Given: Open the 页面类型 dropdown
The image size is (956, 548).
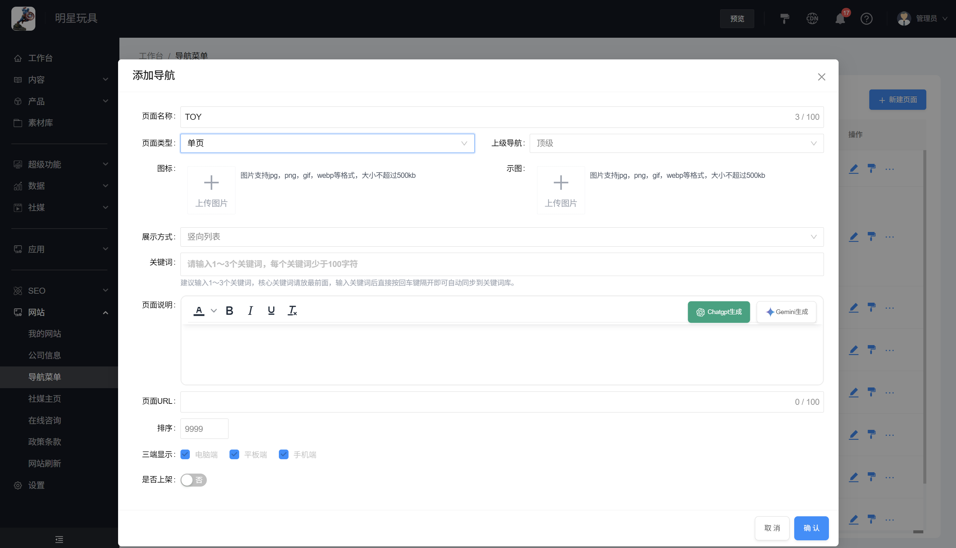Looking at the screenshot, I should coord(327,144).
